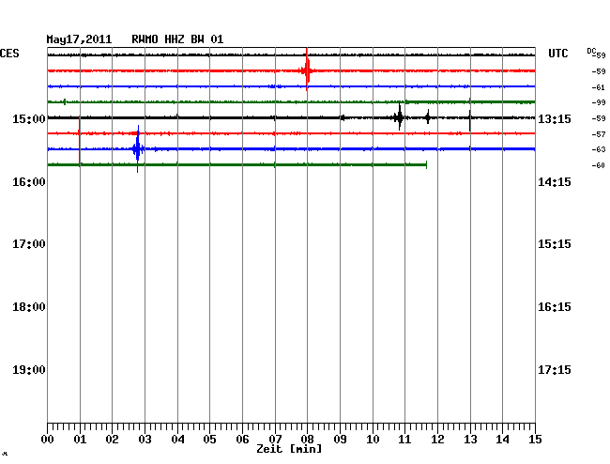
Task: Click the end tick of the last green trace
Action: (x=427, y=164)
